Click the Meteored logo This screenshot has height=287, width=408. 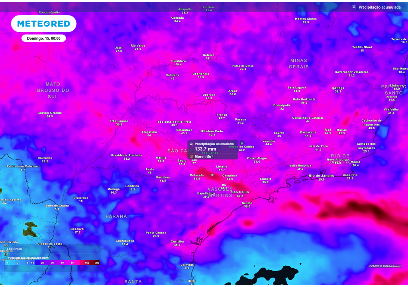pyautogui.click(x=43, y=24)
